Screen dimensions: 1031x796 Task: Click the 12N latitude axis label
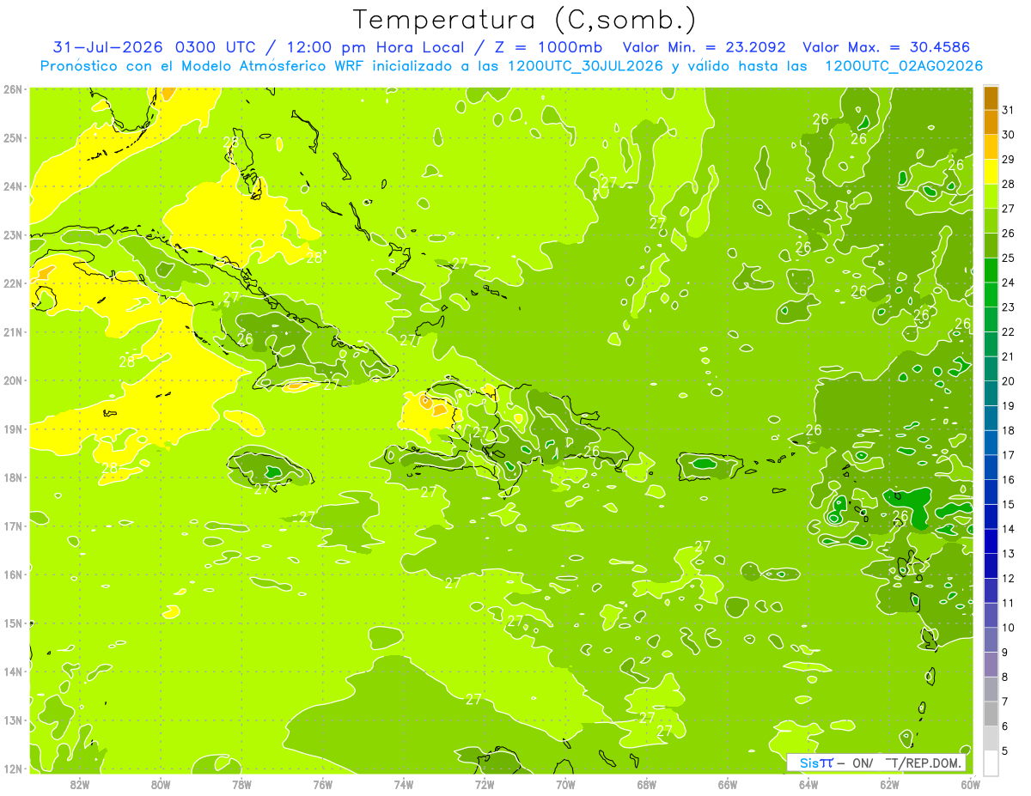pyautogui.click(x=13, y=769)
